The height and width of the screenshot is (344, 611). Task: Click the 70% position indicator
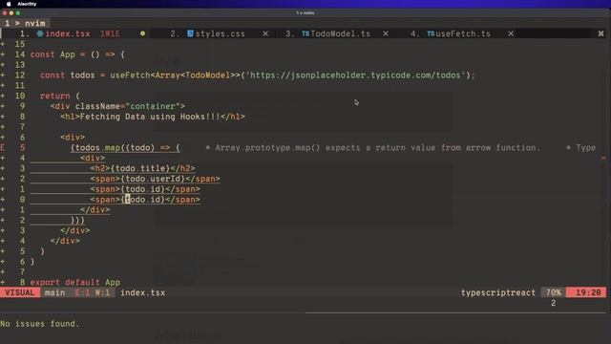click(554, 292)
